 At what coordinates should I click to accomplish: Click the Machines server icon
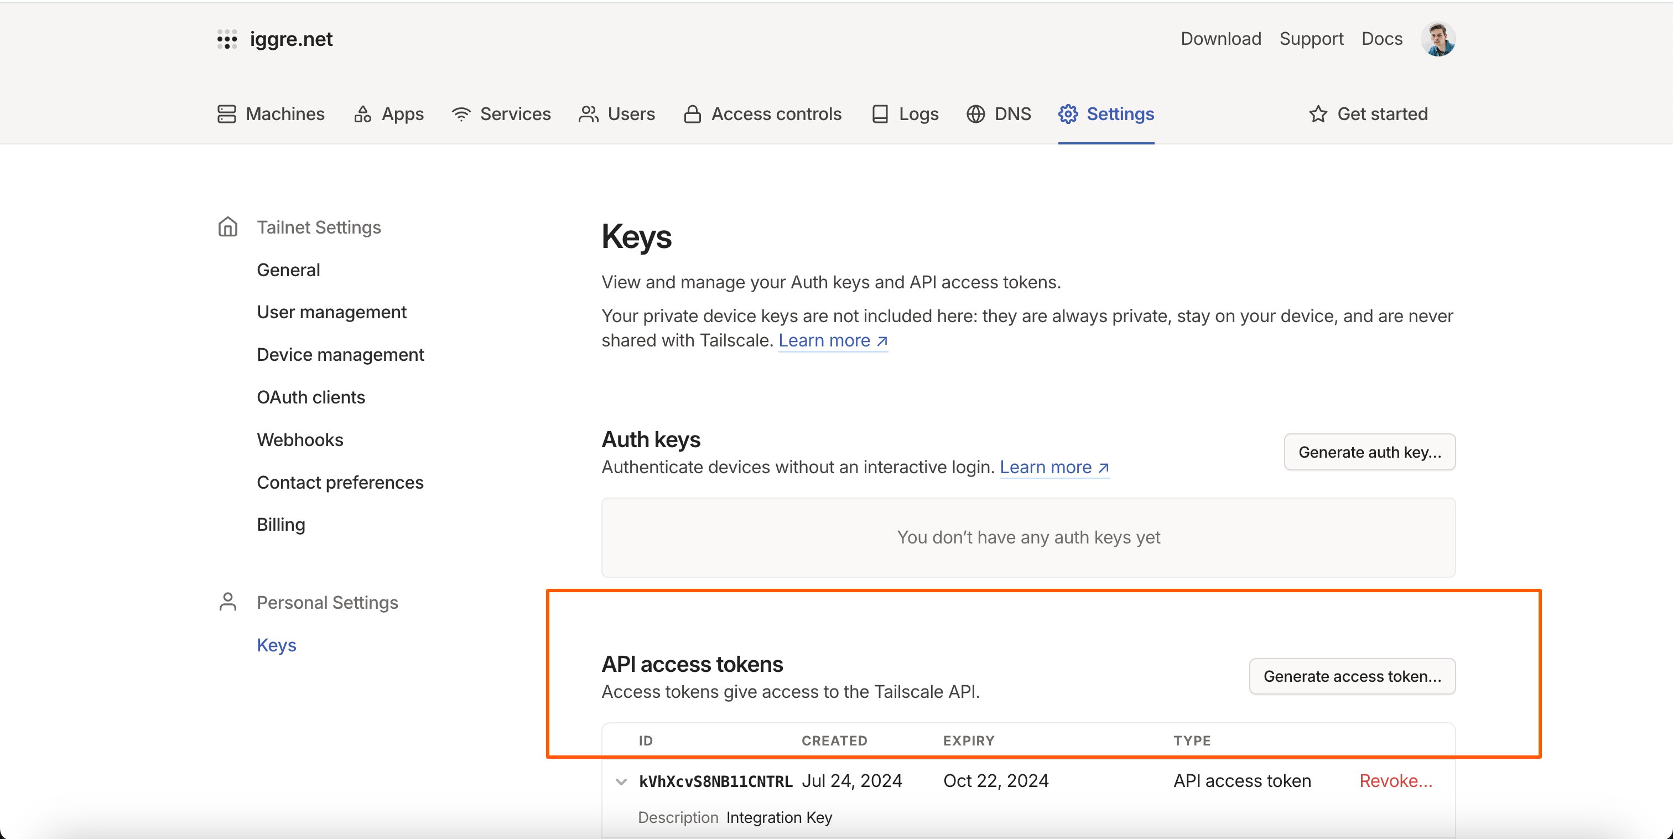(227, 113)
